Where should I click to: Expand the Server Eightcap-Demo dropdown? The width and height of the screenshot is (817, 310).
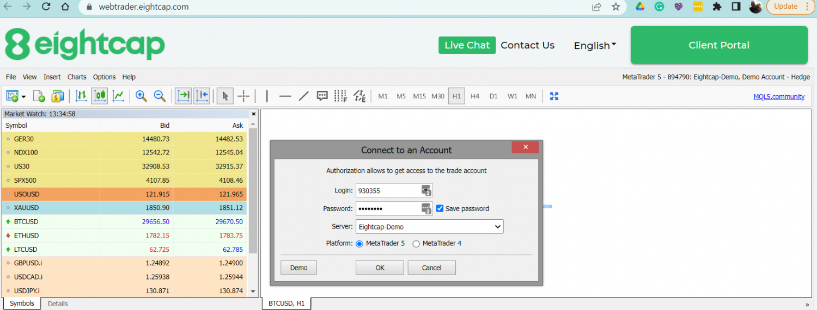[429, 226]
